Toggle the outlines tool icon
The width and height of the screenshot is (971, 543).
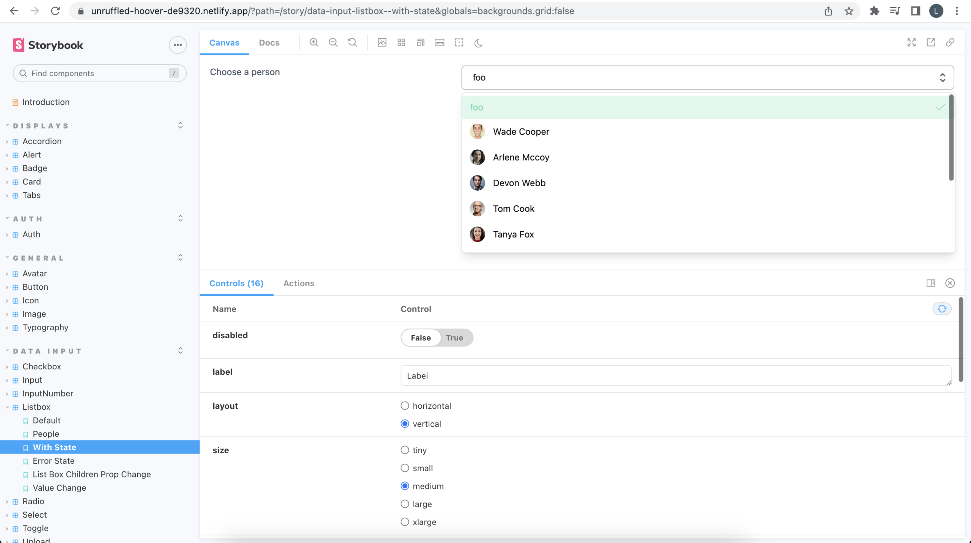[459, 42]
